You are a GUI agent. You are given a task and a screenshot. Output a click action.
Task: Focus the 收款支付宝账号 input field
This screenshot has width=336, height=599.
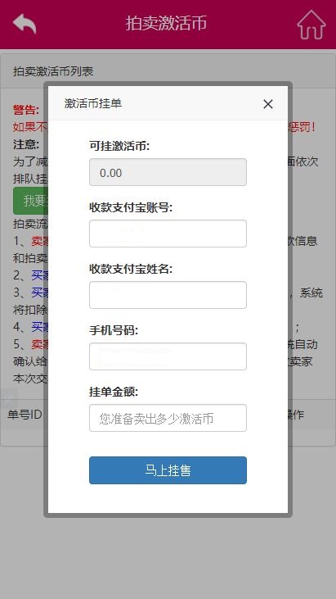click(168, 234)
